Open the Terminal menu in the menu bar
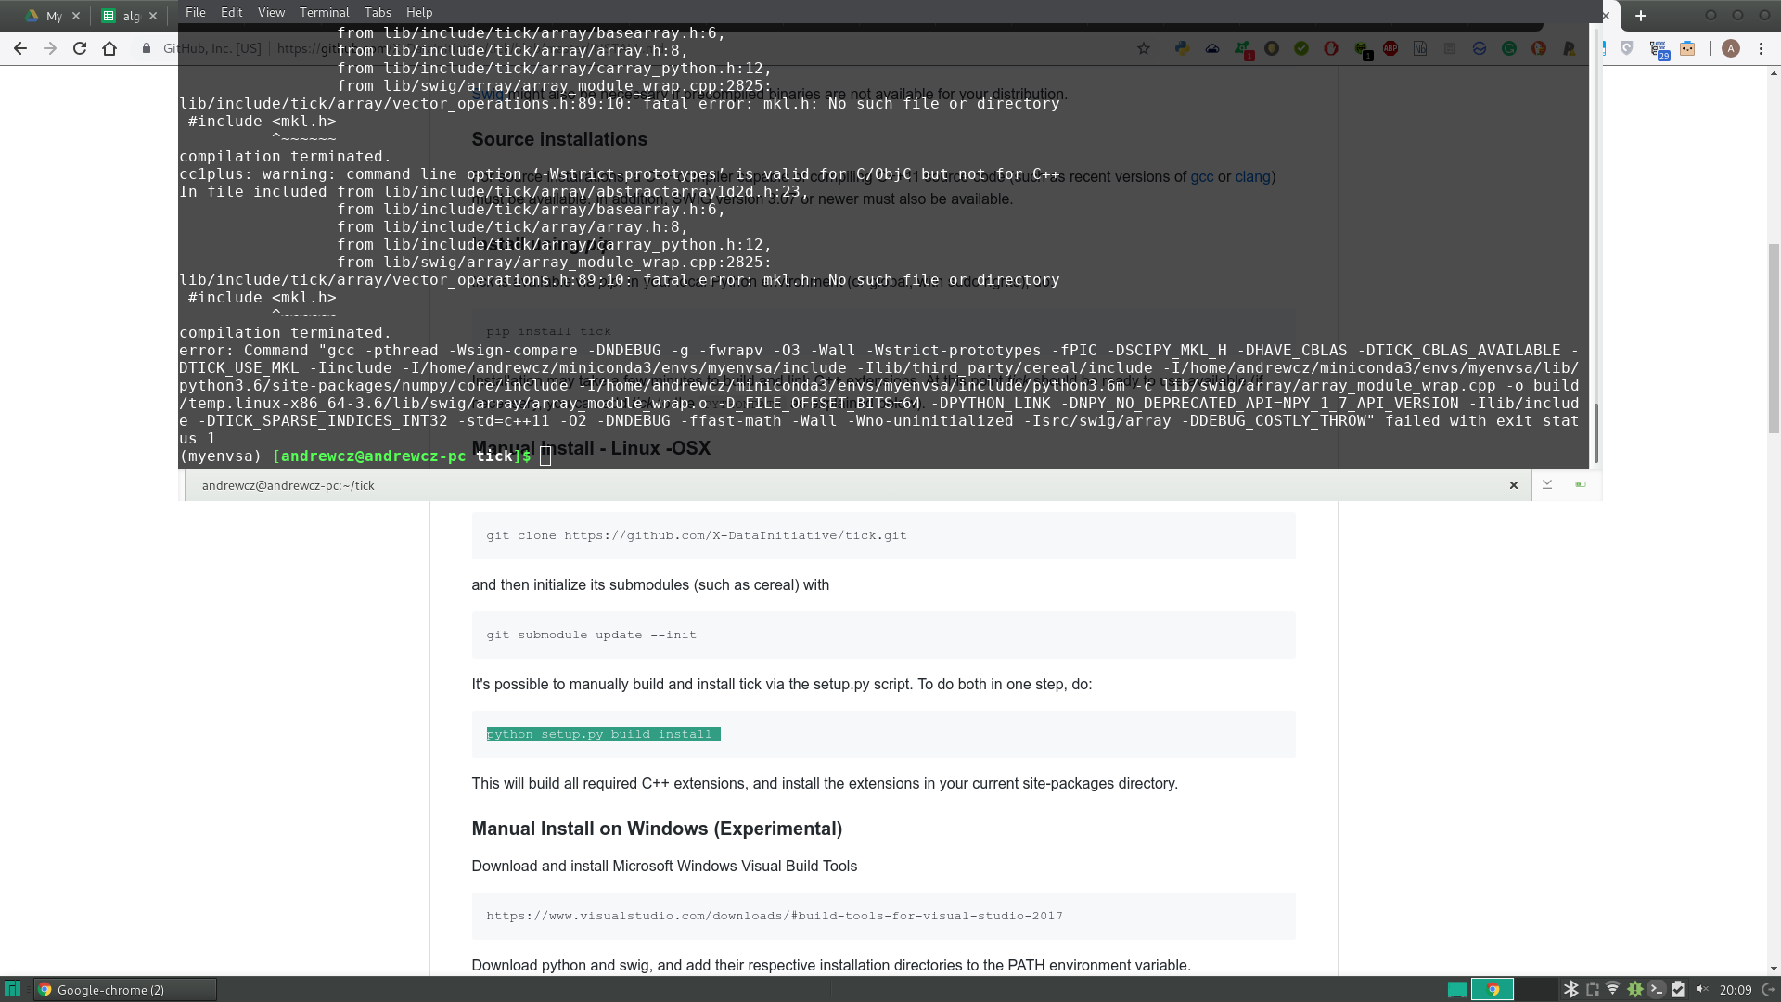Viewport: 1781px width, 1002px height. click(324, 12)
